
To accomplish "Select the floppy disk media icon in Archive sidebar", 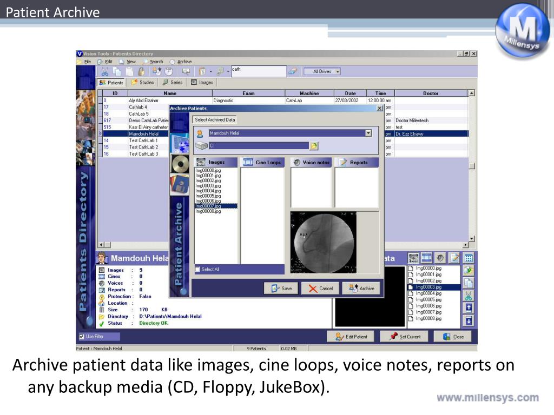I will pos(180,185).
